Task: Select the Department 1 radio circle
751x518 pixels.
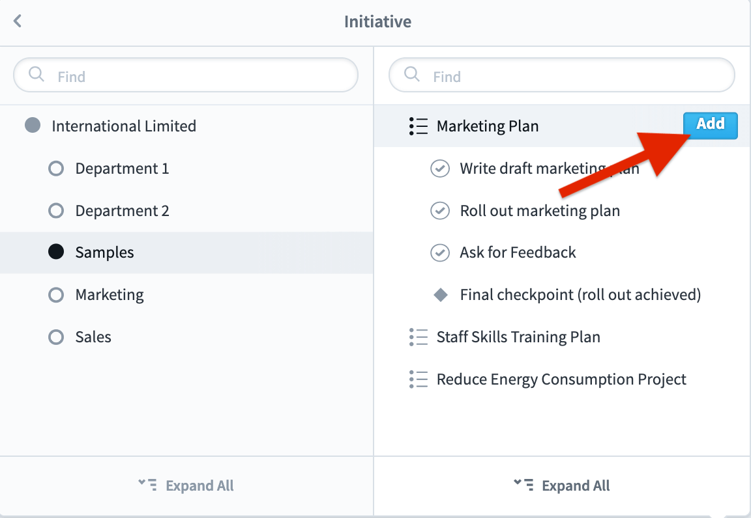Action: coord(56,169)
